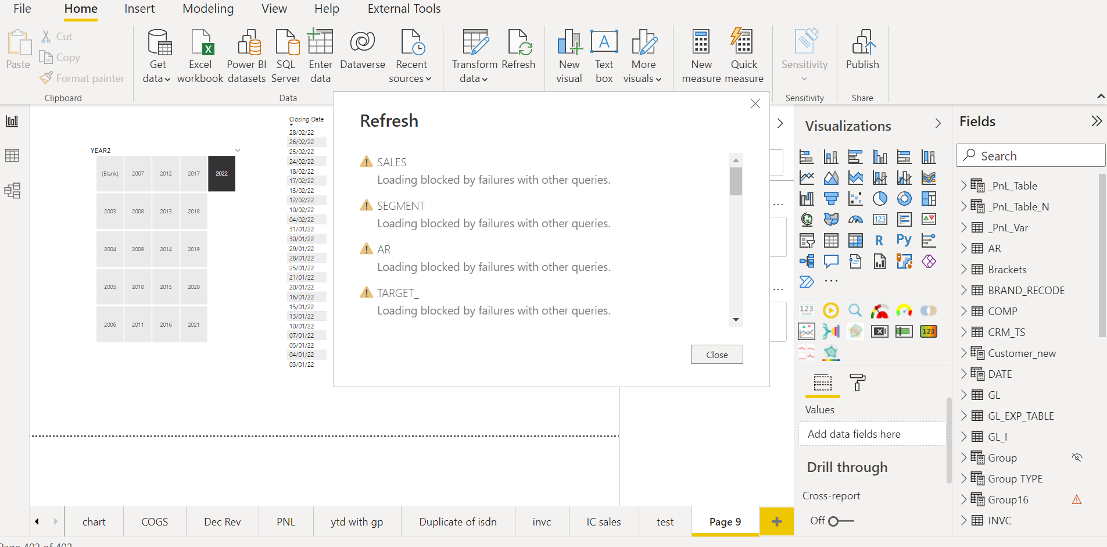Collapse the Fields pane
The width and height of the screenshot is (1107, 547).
click(1097, 121)
